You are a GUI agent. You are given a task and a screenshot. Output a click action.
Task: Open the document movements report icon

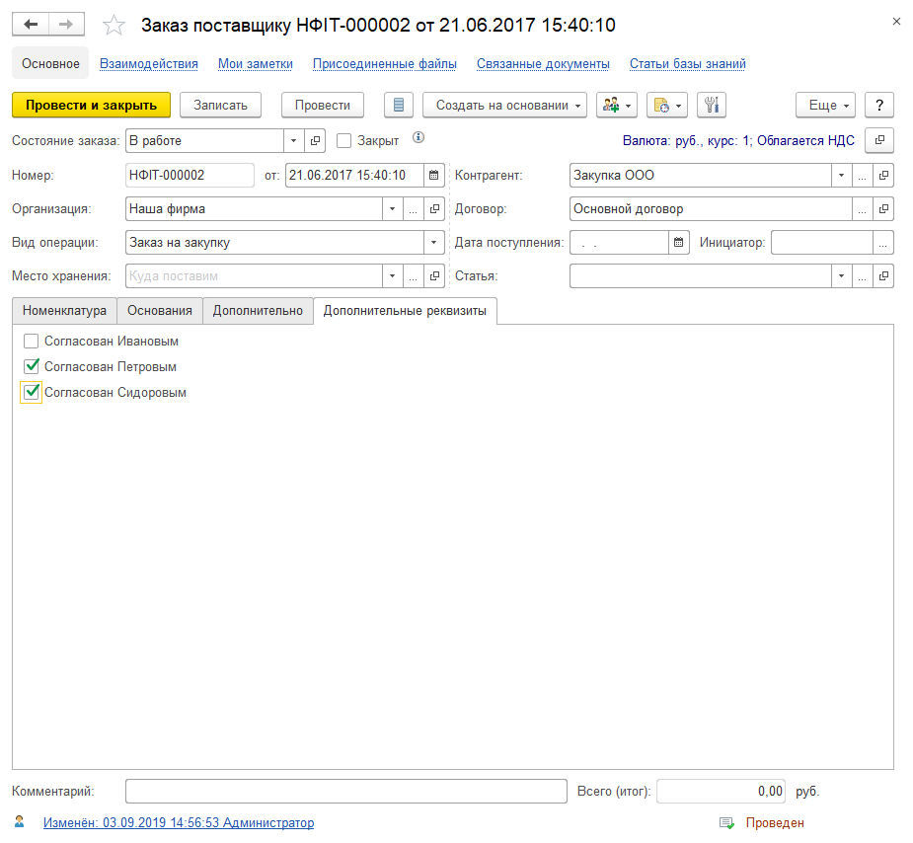[x=398, y=105]
